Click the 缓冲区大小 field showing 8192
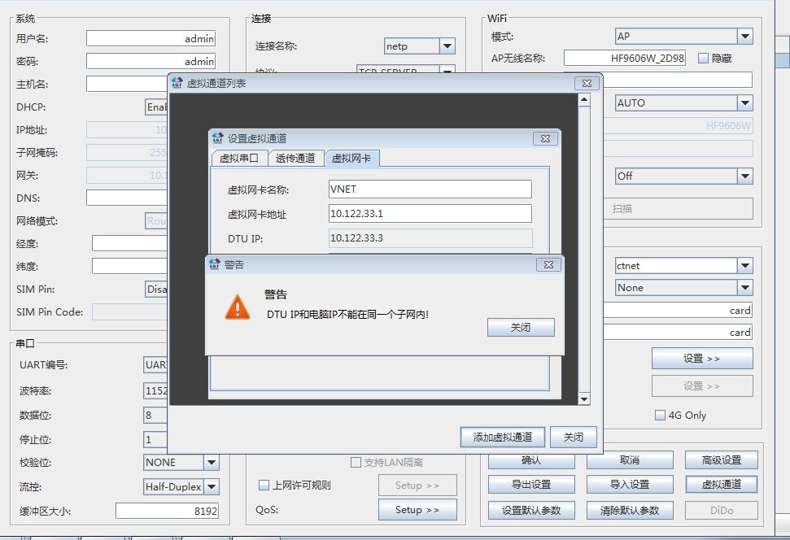 coord(168,511)
